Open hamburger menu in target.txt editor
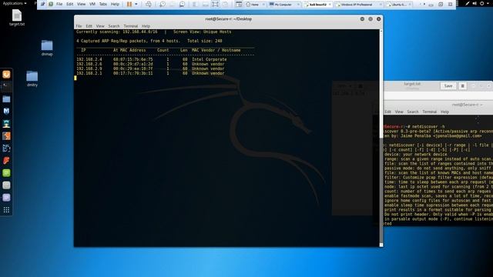 pyautogui.click(x=462, y=85)
